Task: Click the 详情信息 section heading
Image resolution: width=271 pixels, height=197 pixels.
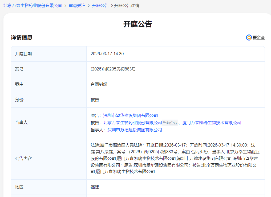Action: [22, 38]
